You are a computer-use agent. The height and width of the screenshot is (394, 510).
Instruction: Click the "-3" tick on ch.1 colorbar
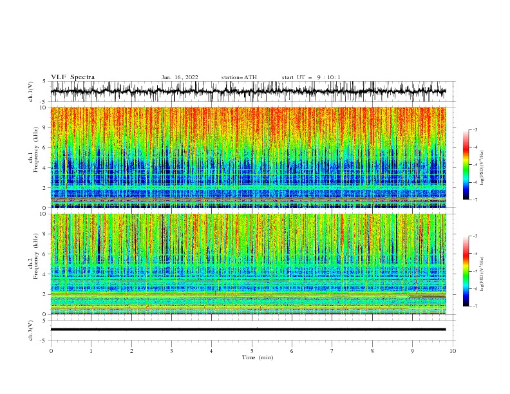click(475, 129)
